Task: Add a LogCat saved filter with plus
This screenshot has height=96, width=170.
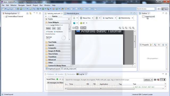Action: [x=57, y=79]
